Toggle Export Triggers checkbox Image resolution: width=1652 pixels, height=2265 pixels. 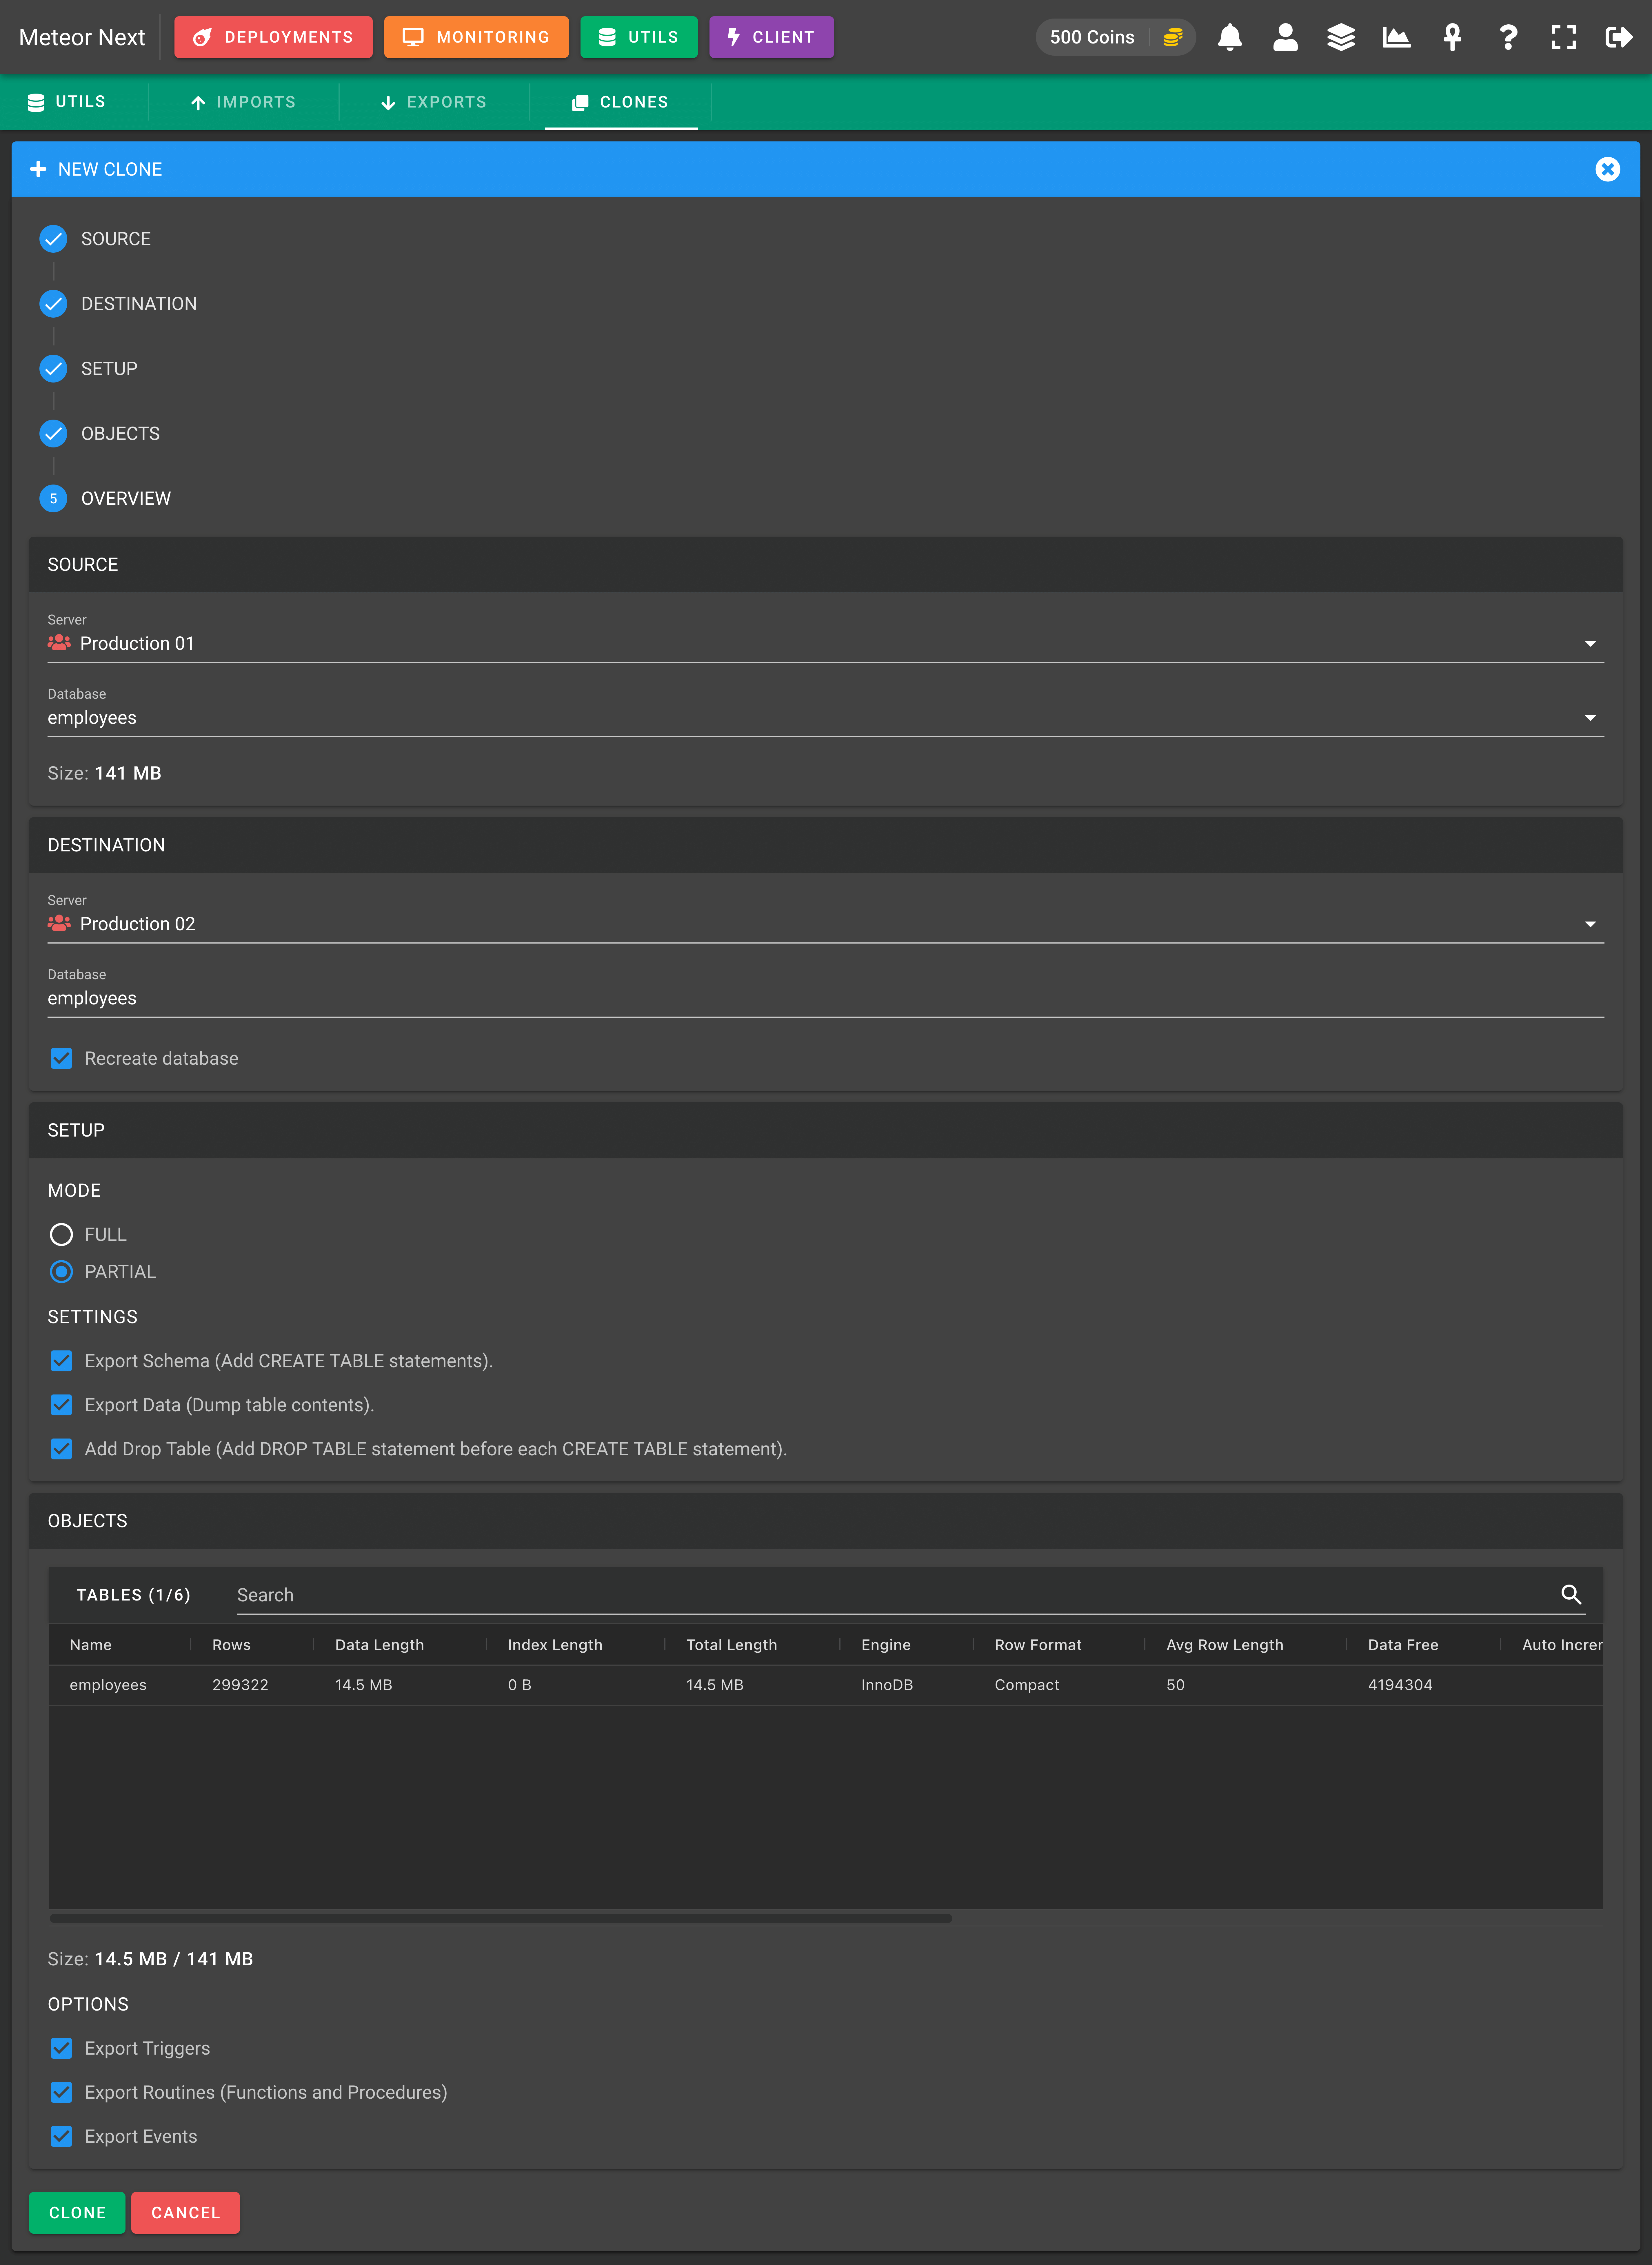(x=61, y=2048)
